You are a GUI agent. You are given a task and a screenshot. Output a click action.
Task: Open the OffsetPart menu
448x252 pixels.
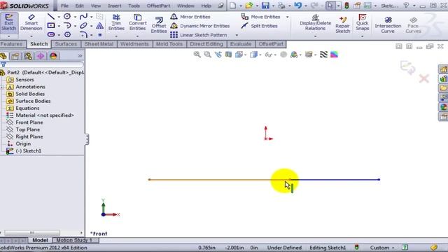pos(158,6)
